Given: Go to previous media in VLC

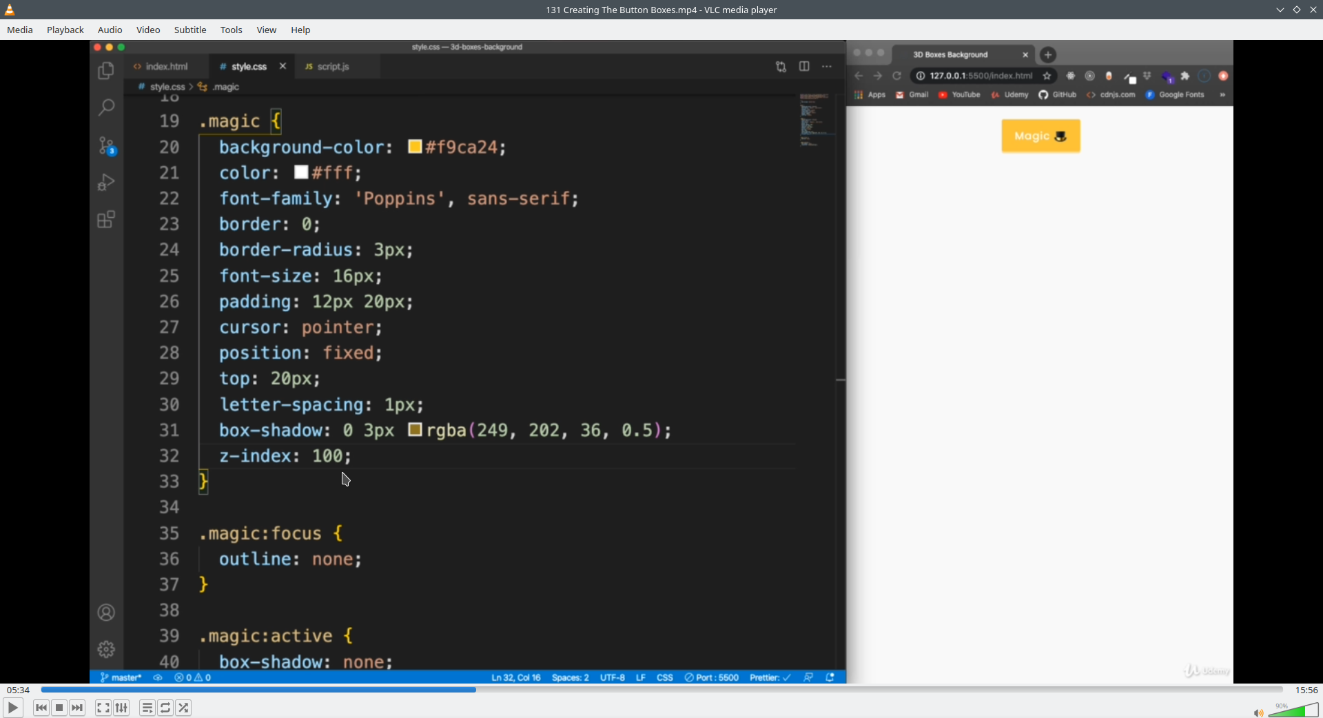Looking at the screenshot, I should click(x=41, y=708).
